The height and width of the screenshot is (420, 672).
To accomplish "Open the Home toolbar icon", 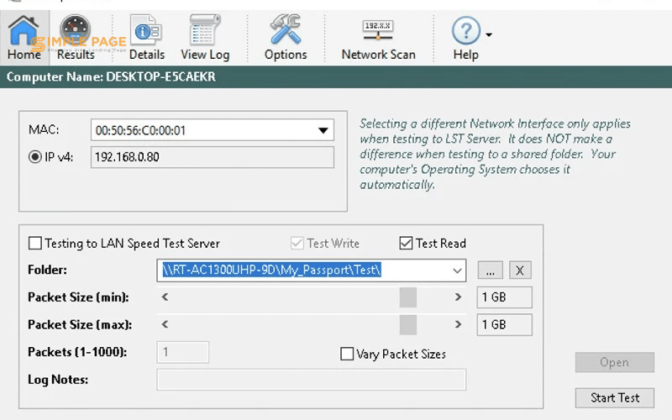I will click(x=24, y=38).
